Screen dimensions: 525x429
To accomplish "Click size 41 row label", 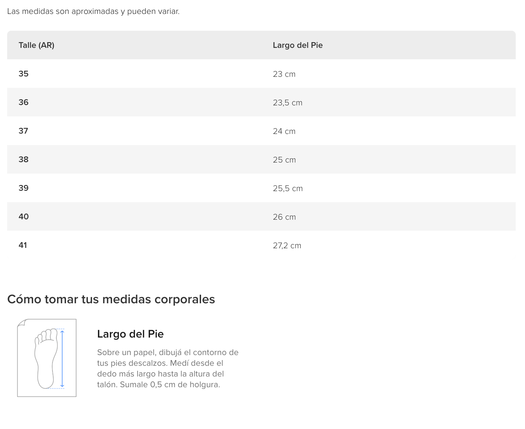I will [x=23, y=245].
